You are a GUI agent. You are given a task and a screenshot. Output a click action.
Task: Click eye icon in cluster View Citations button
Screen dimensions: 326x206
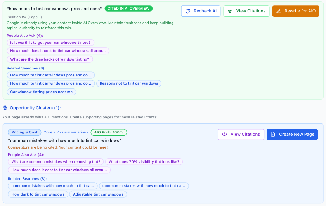point(224,134)
